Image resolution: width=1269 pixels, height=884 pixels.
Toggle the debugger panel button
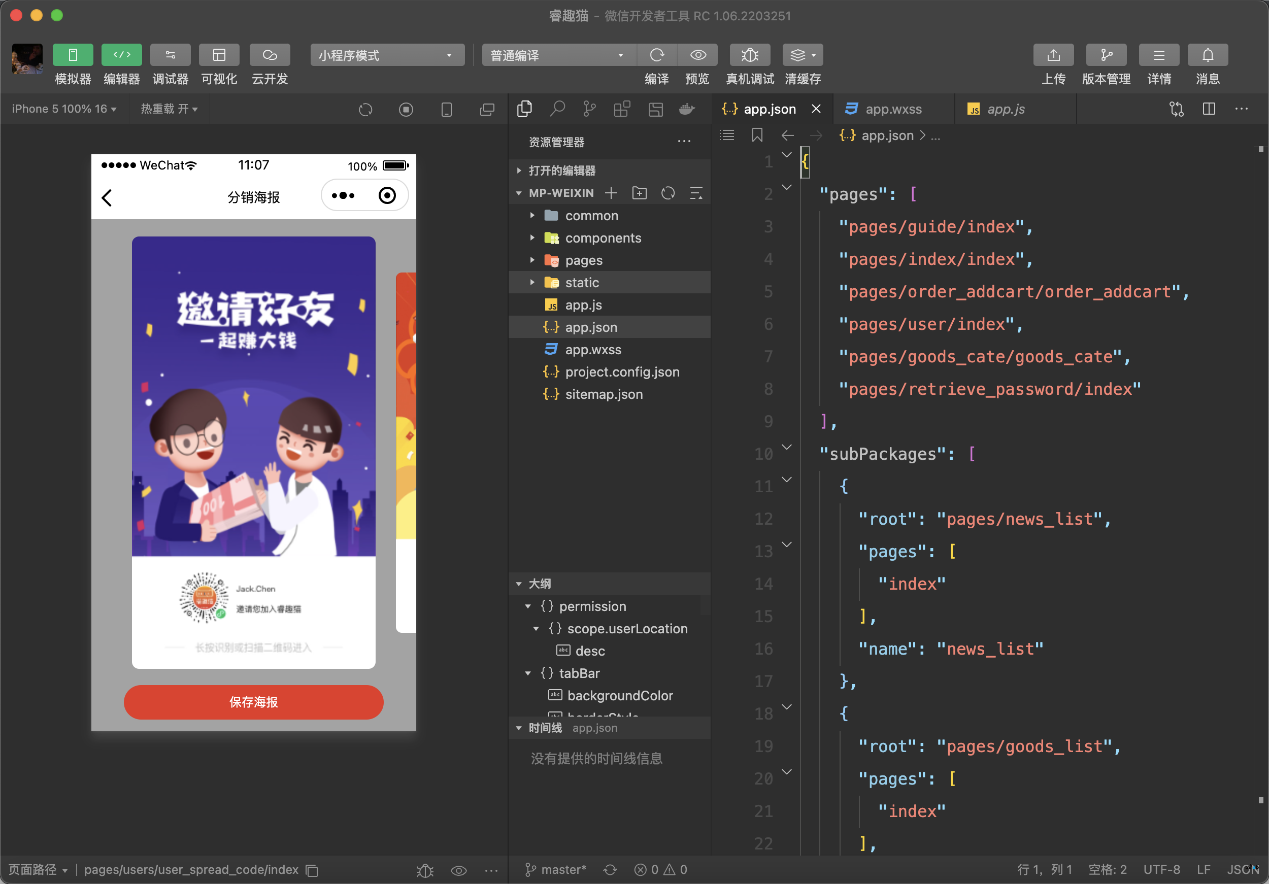[170, 55]
